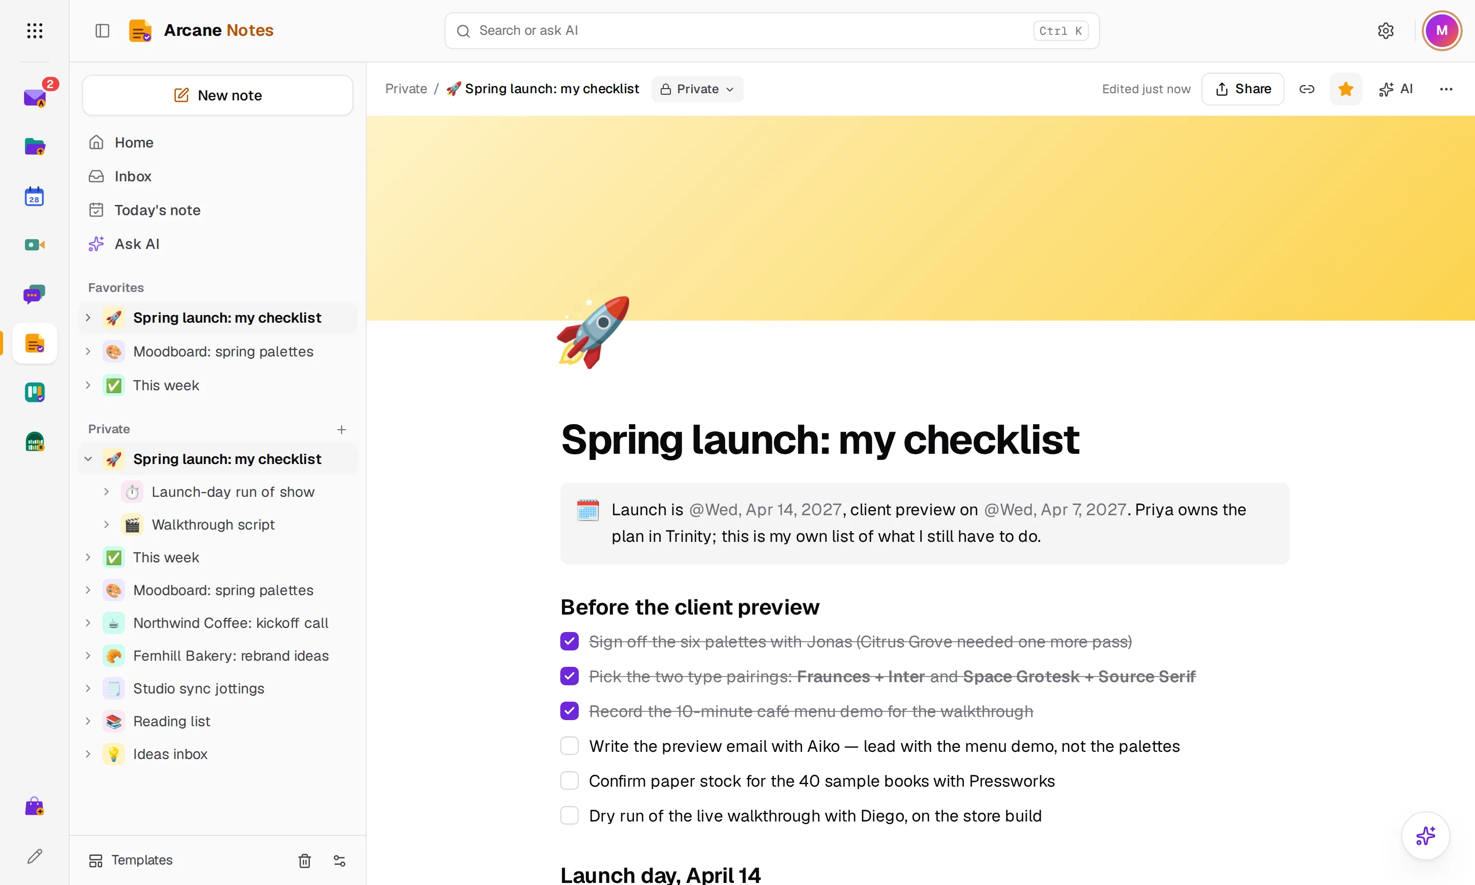Image resolution: width=1475 pixels, height=885 pixels.
Task: Open the Private visibility dropdown
Action: (697, 89)
